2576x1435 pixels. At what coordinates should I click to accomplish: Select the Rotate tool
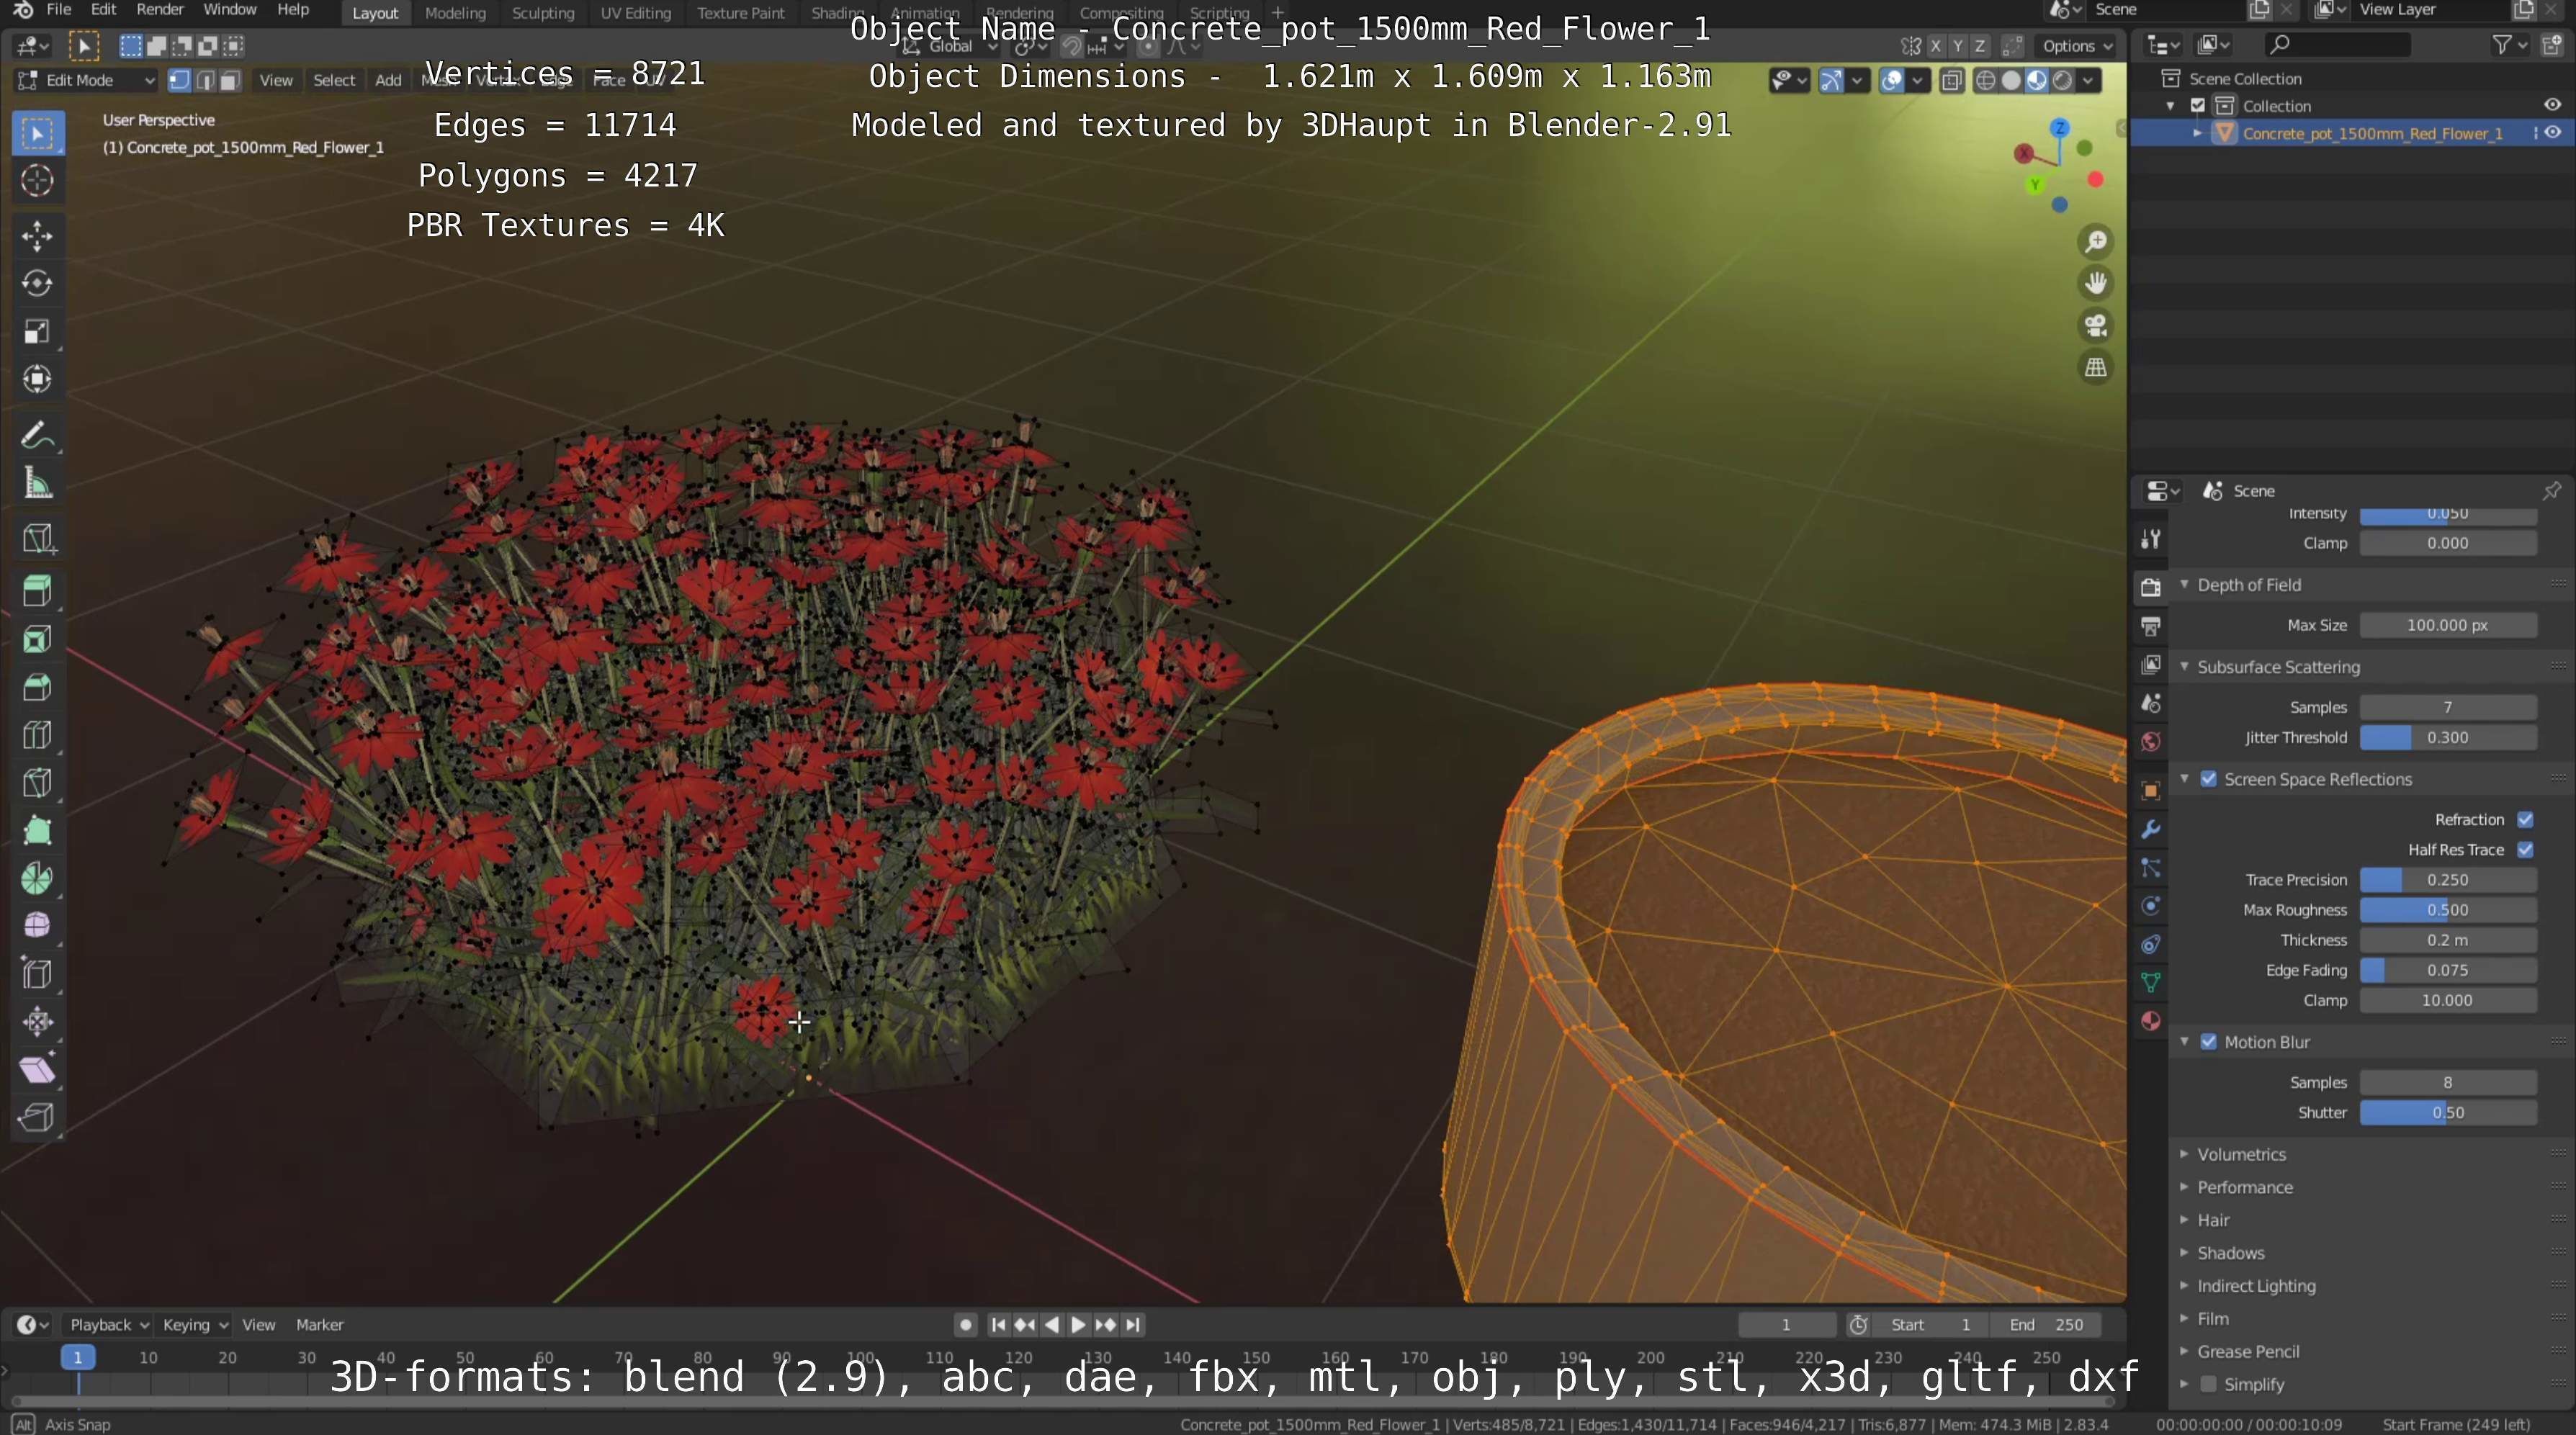(x=38, y=283)
